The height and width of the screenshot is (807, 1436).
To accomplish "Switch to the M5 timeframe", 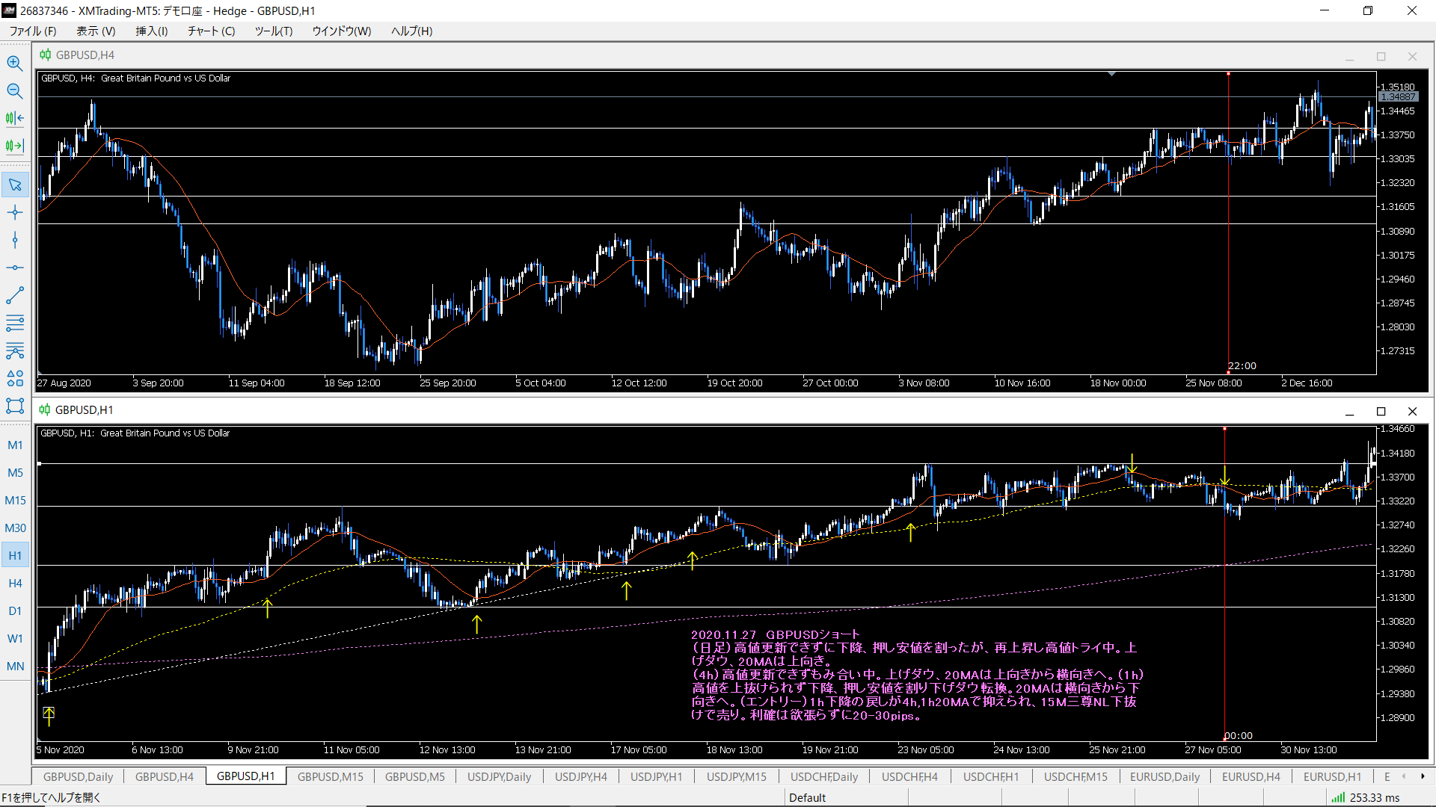I will coord(15,473).
